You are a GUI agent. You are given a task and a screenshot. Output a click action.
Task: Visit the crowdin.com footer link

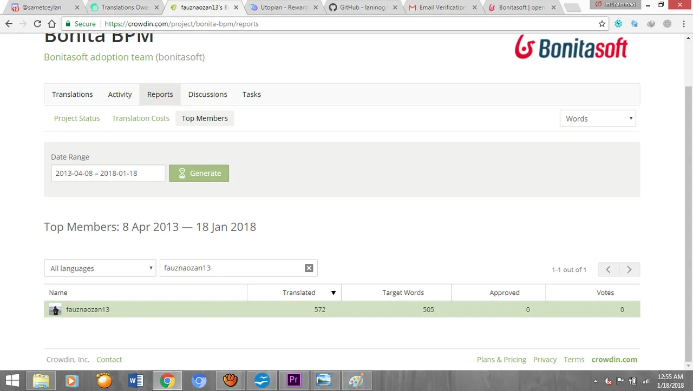pos(614,360)
